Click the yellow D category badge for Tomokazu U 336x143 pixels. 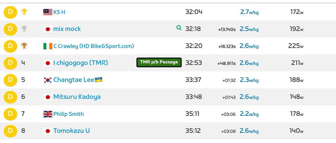click(x=10, y=131)
